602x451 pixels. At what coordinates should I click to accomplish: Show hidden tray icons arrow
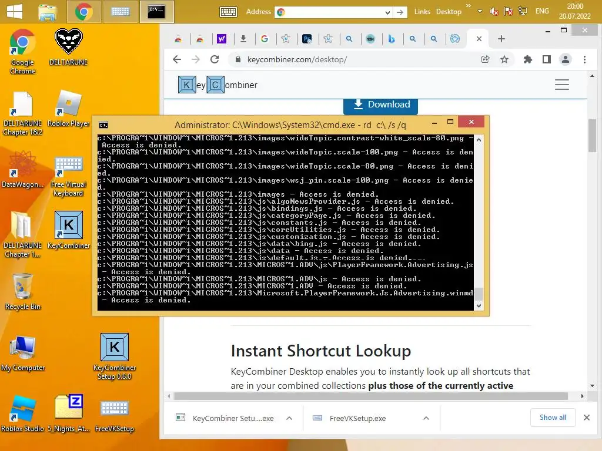pos(480,12)
